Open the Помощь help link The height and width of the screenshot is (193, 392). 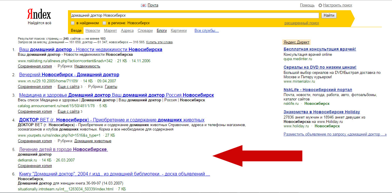pyautogui.click(x=307, y=5)
